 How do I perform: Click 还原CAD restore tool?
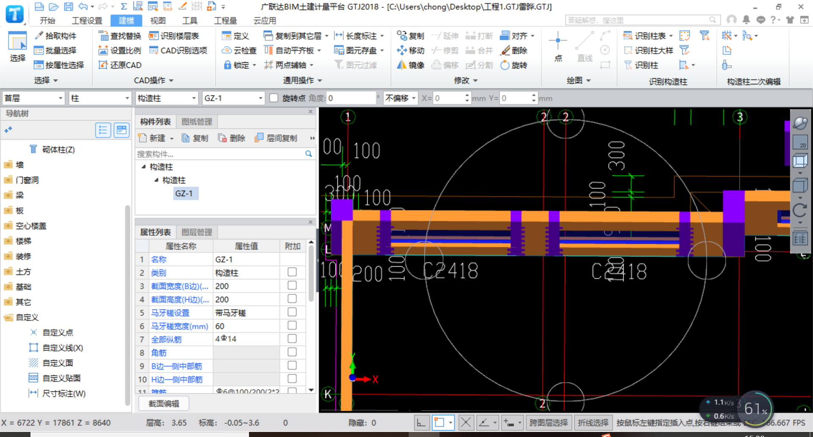[120, 65]
